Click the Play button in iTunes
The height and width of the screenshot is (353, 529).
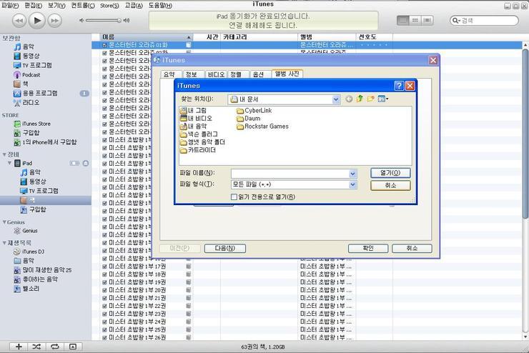click(37, 21)
